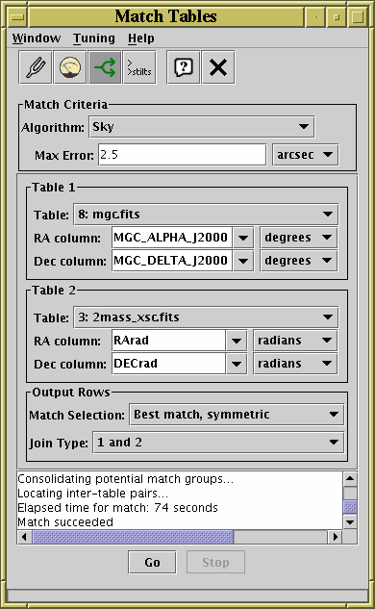Click the log vertical scrollbar thumb
The image size is (375, 609).
pos(350,507)
